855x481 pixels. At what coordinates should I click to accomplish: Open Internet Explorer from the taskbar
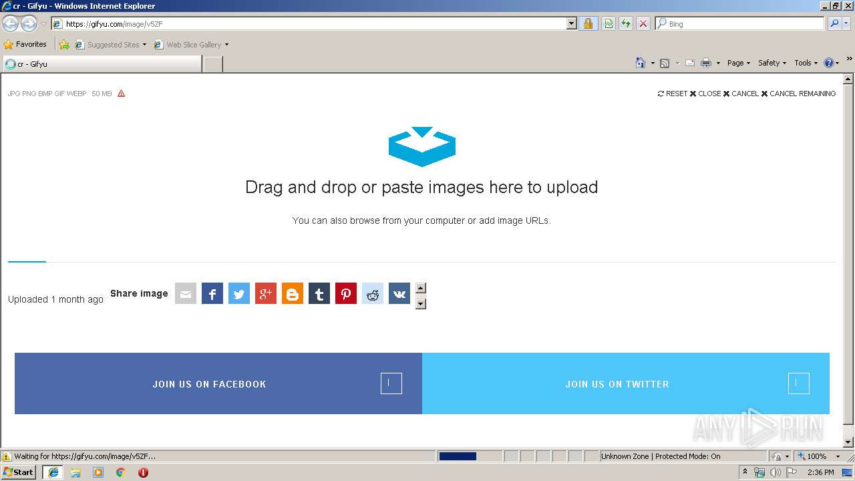point(53,472)
